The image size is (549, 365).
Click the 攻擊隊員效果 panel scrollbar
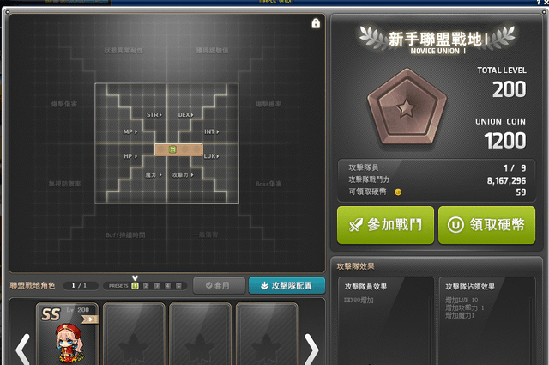pos(431,331)
